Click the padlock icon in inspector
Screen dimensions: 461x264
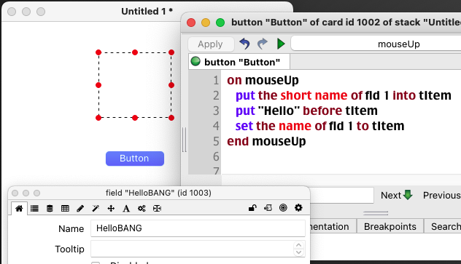click(252, 208)
